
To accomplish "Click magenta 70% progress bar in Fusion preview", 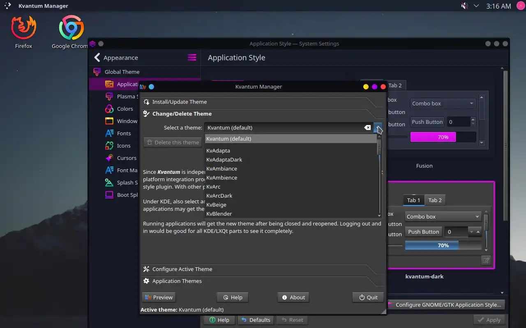I will (x=443, y=137).
